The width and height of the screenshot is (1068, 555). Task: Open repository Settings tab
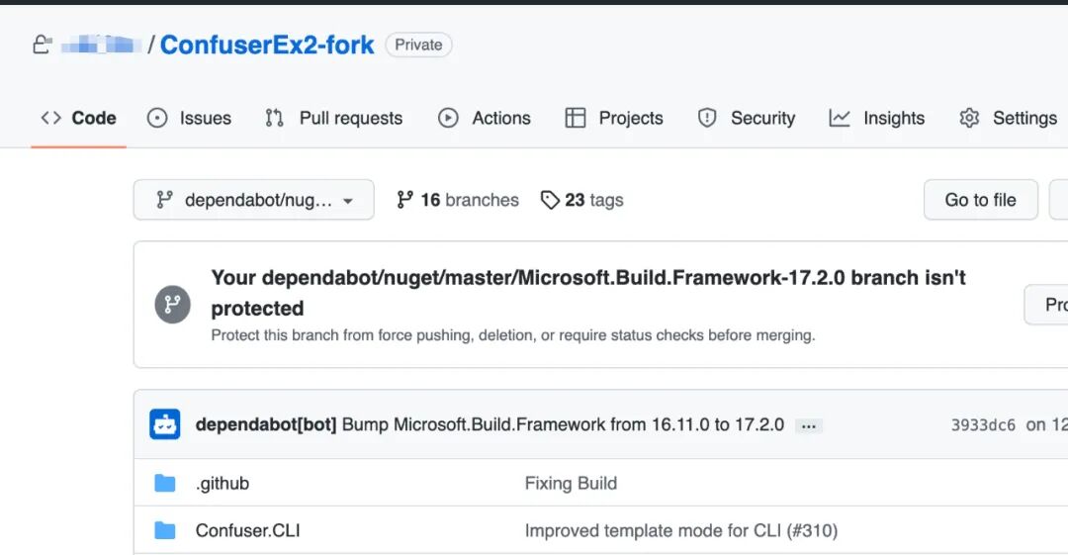1008,118
